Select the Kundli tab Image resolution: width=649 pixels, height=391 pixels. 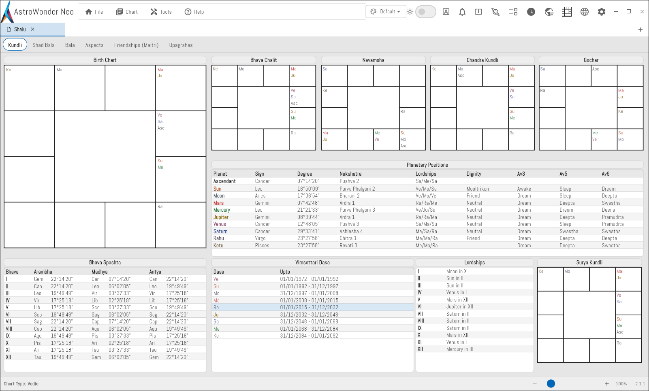point(15,45)
